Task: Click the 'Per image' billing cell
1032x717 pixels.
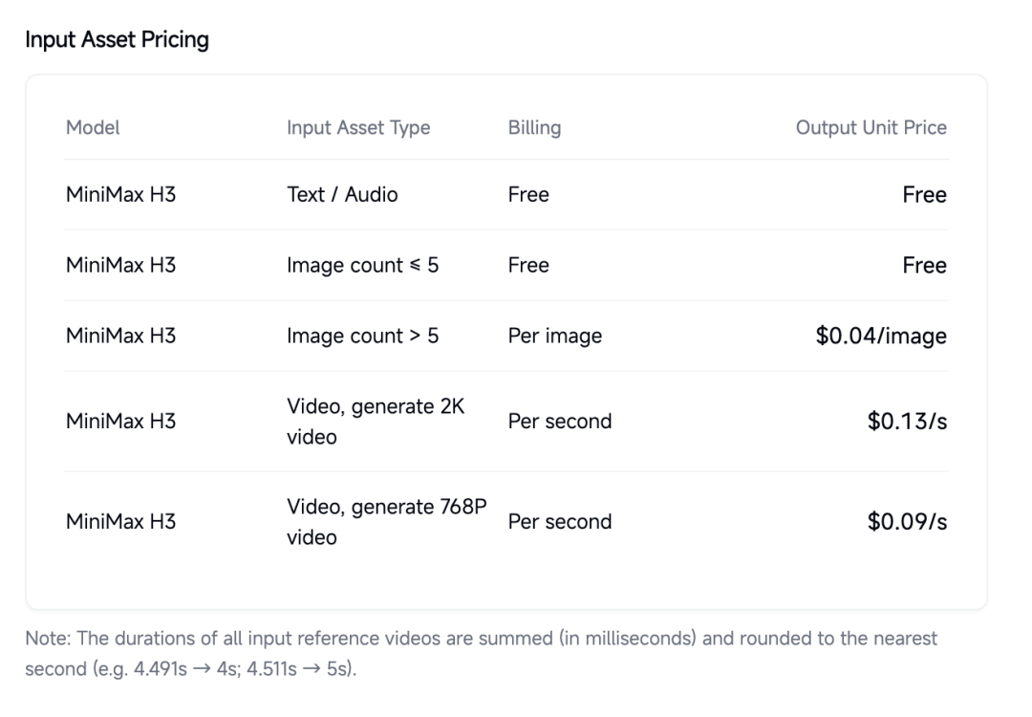Action: (555, 336)
